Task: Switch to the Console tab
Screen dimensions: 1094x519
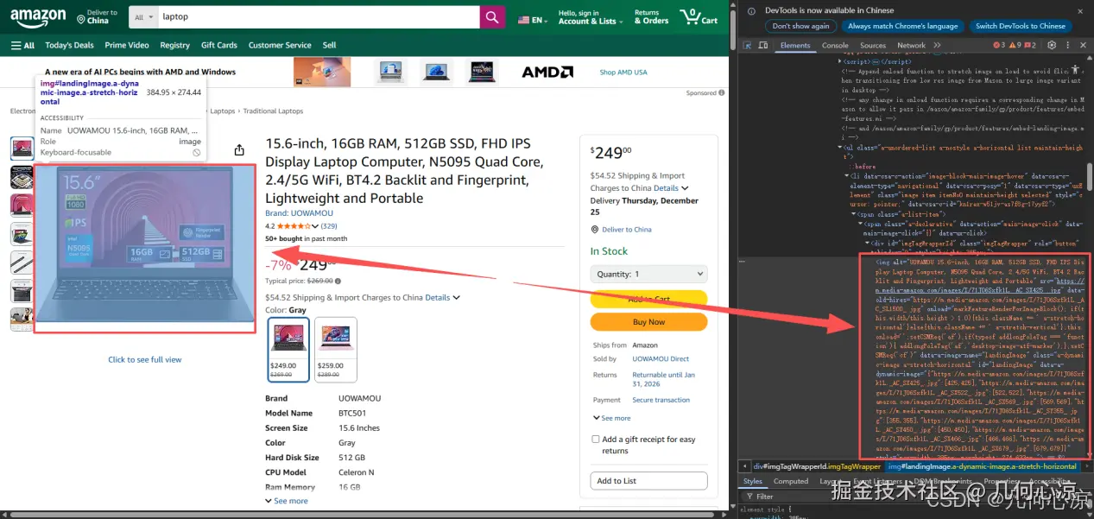Action: pyautogui.click(x=835, y=45)
